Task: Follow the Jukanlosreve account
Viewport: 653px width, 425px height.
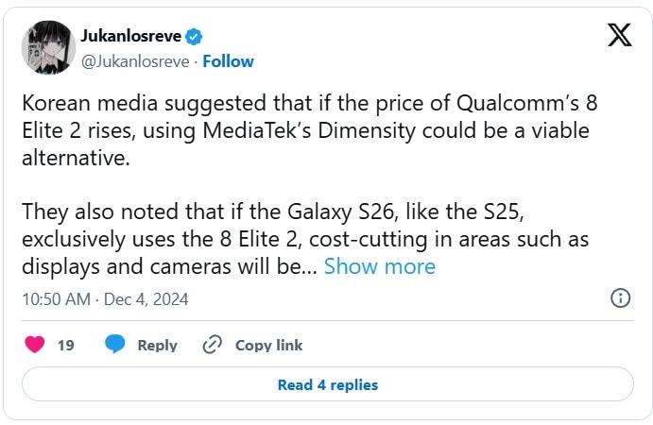Action: click(x=229, y=61)
